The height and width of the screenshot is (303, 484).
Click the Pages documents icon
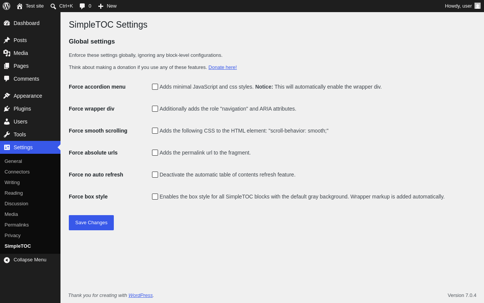point(7,66)
